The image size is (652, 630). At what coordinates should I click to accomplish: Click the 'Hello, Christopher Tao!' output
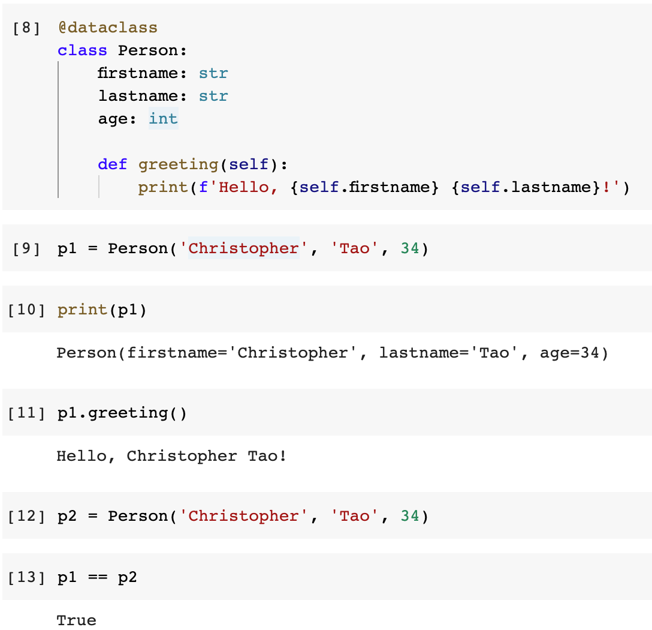tap(171, 456)
